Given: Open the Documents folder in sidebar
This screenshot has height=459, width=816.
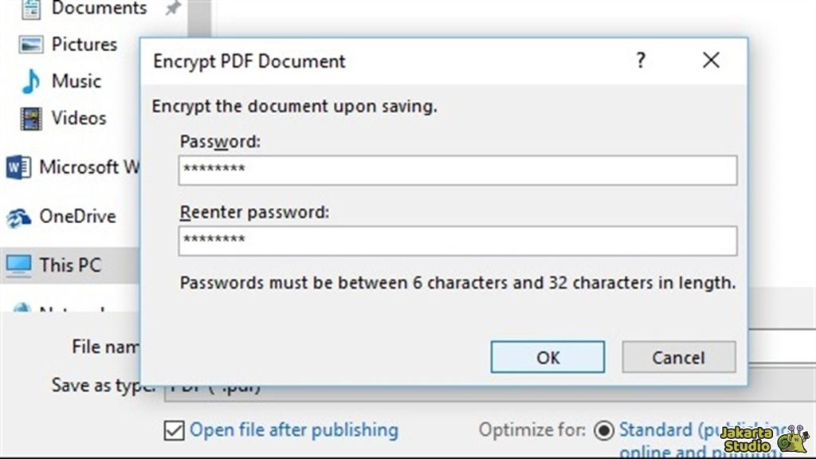Looking at the screenshot, I should click(x=88, y=10).
